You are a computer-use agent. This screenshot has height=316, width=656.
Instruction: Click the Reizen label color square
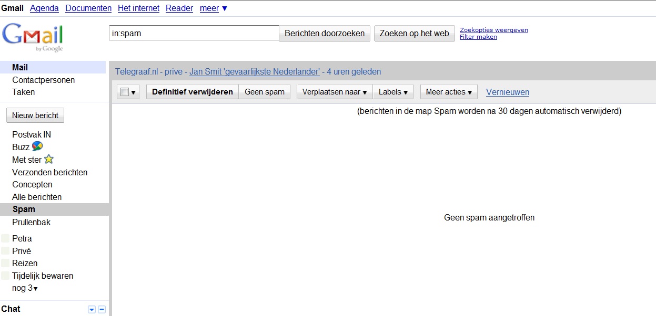pyautogui.click(x=5, y=263)
